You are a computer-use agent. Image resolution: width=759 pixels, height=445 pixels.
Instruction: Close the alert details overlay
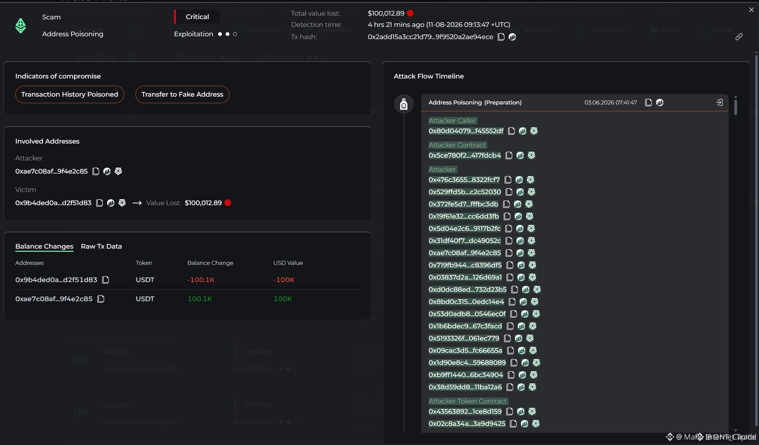click(751, 10)
